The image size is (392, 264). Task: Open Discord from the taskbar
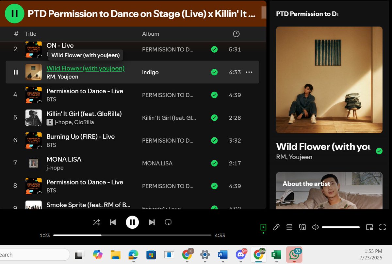click(x=241, y=254)
